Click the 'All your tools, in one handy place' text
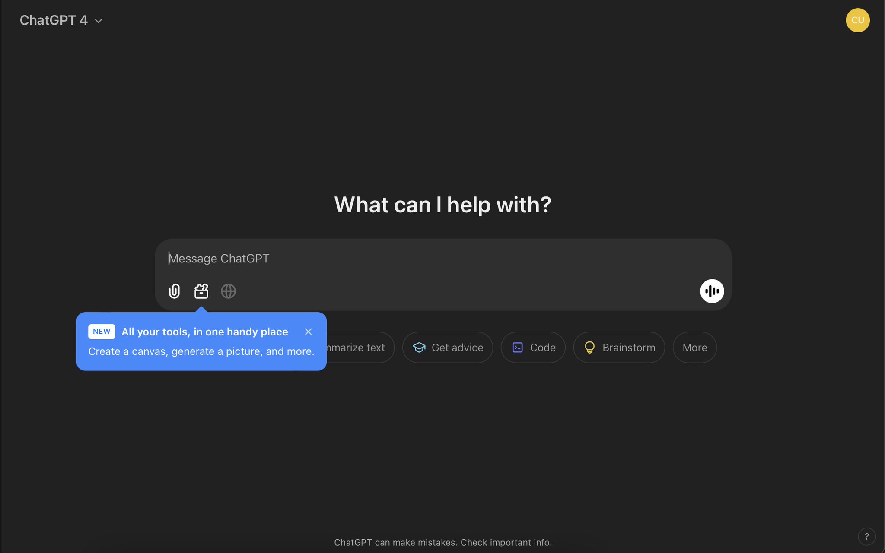 coord(204,332)
